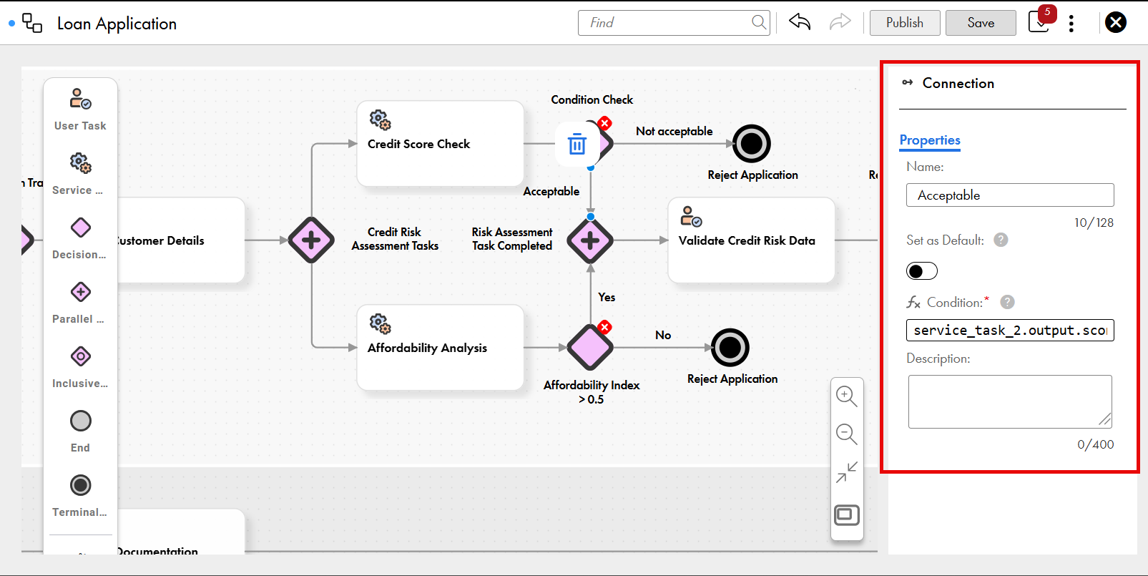Image resolution: width=1148 pixels, height=576 pixels.
Task: Click the Affordability Index > 0.5 label
Action: pyautogui.click(x=592, y=392)
